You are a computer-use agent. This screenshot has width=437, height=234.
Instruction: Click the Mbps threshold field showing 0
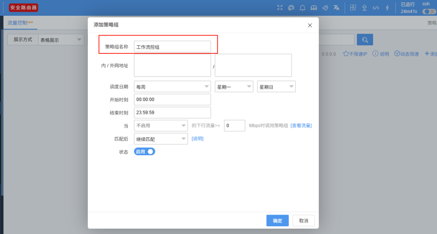[x=234, y=125]
